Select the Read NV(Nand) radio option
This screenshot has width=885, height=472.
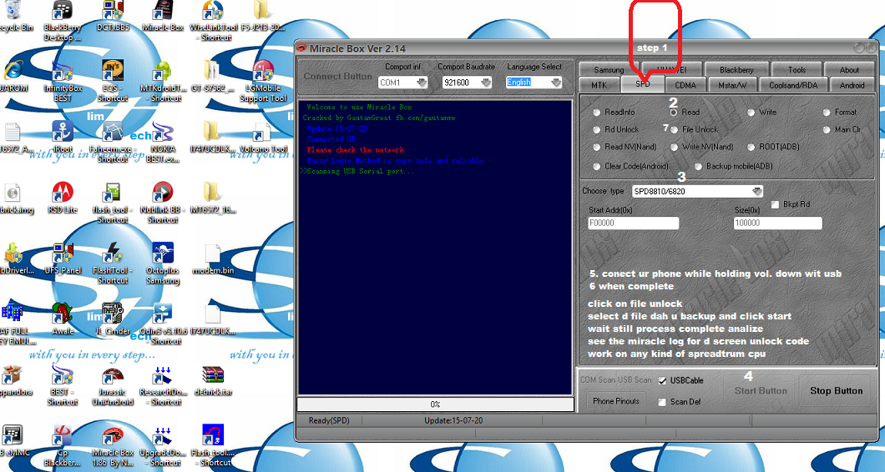pyautogui.click(x=597, y=147)
